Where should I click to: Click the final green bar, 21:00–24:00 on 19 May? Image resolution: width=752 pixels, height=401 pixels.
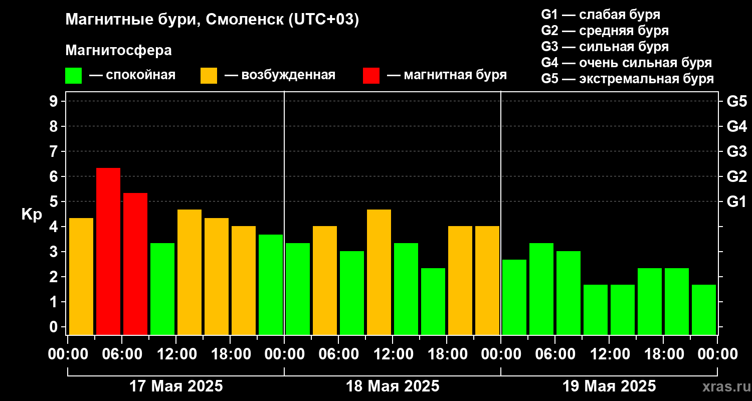[x=704, y=310]
